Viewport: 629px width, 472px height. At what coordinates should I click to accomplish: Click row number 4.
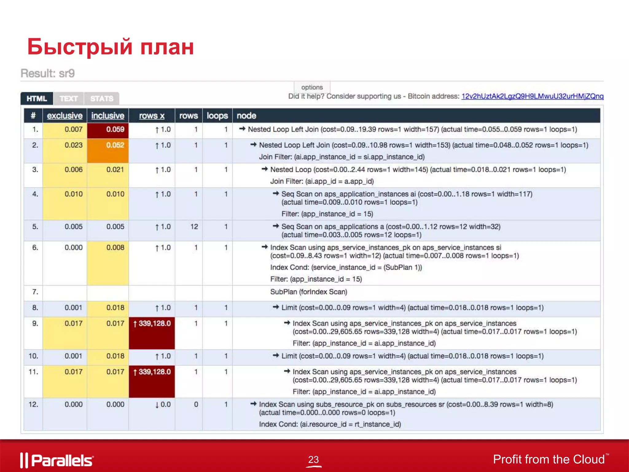(x=35, y=194)
